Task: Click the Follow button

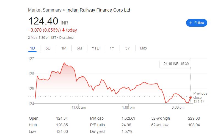Action: tap(197, 23)
